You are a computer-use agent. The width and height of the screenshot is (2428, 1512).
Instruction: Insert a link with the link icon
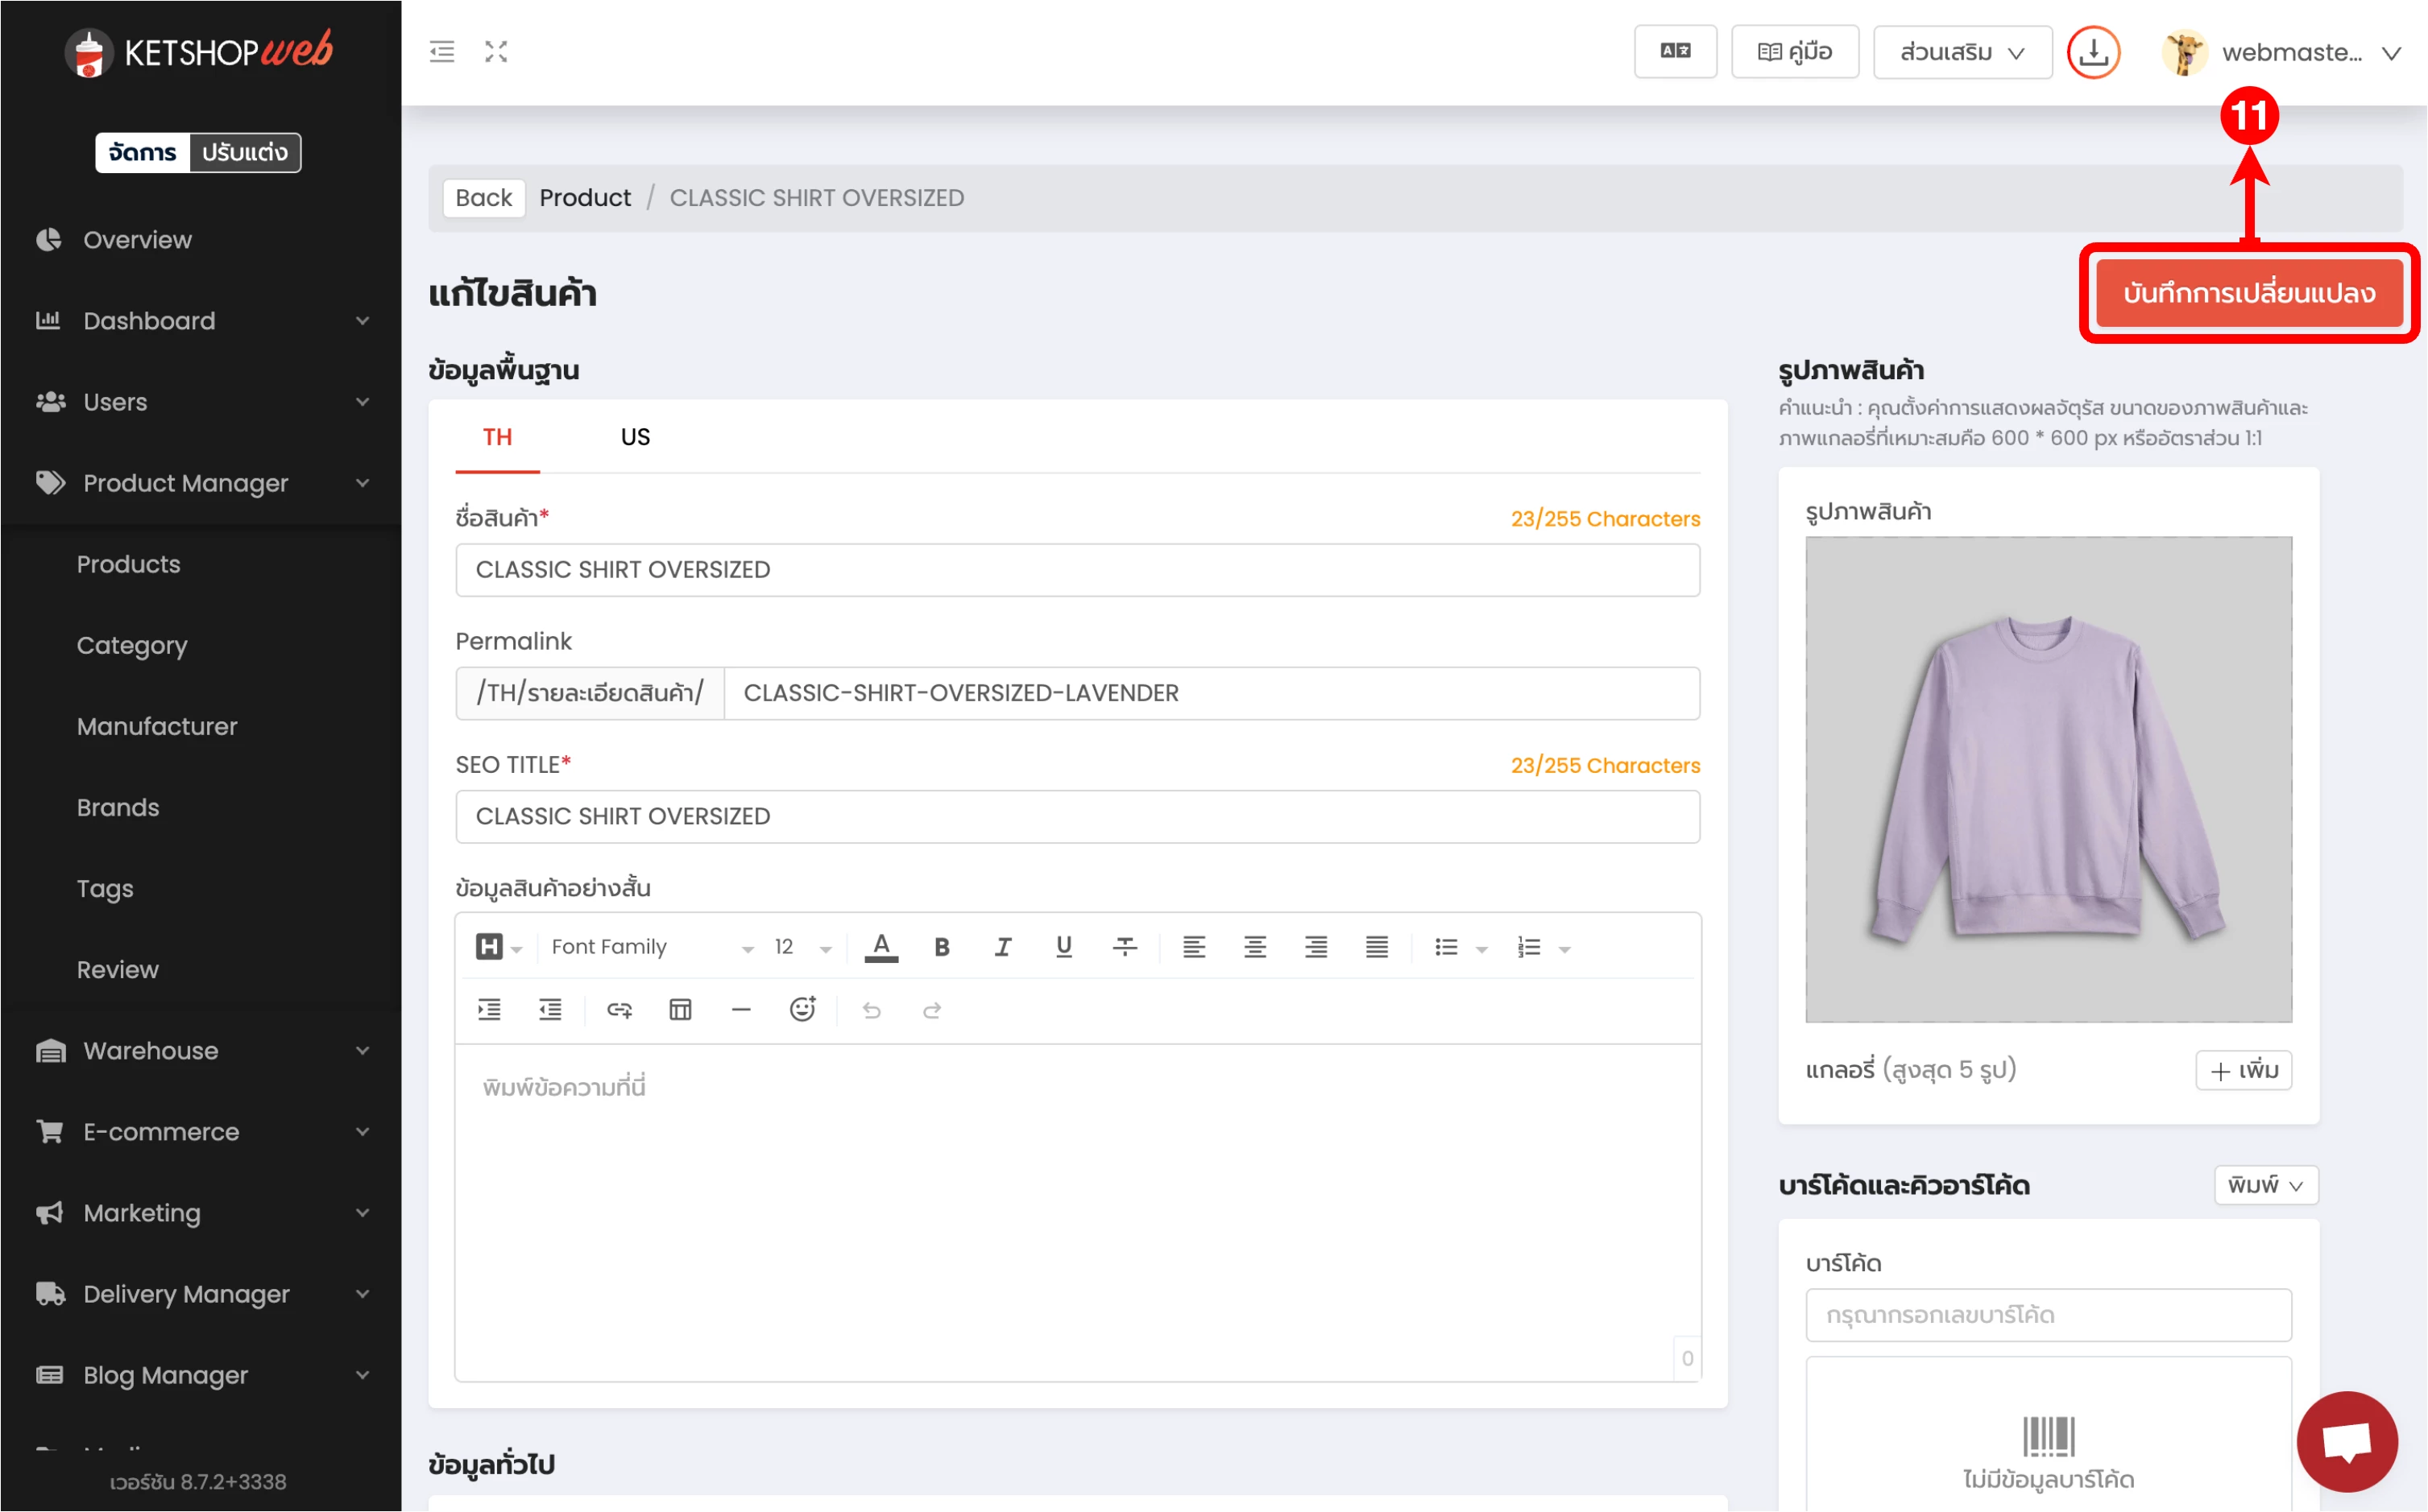(x=619, y=1010)
